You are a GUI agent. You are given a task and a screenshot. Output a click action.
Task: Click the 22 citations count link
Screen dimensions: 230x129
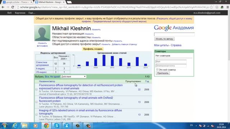139,90
